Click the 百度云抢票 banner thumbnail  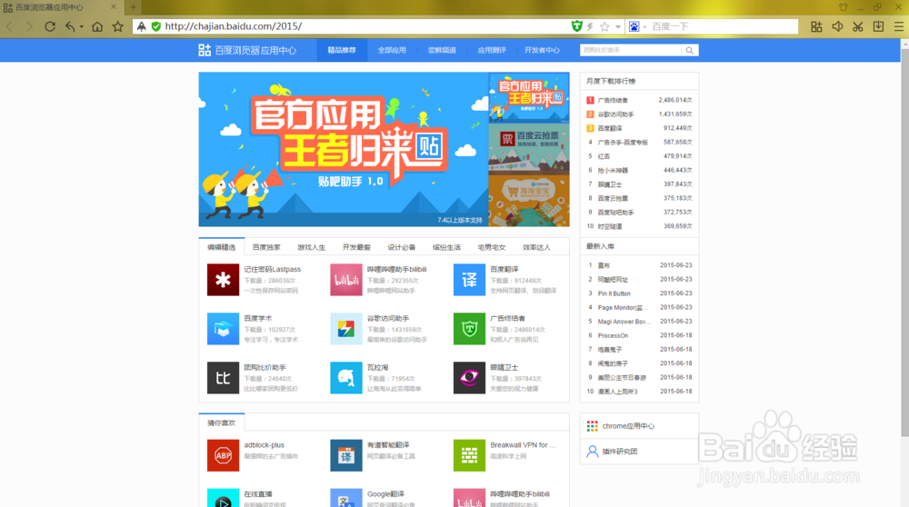(529, 149)
